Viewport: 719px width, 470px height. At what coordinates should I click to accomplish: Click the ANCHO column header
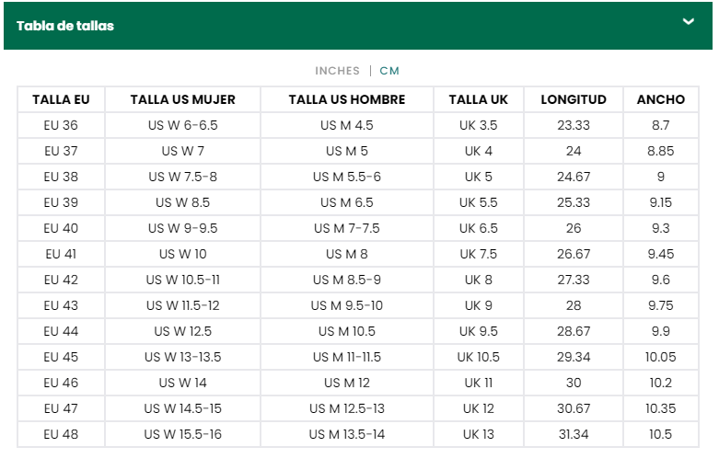(660, 99)
